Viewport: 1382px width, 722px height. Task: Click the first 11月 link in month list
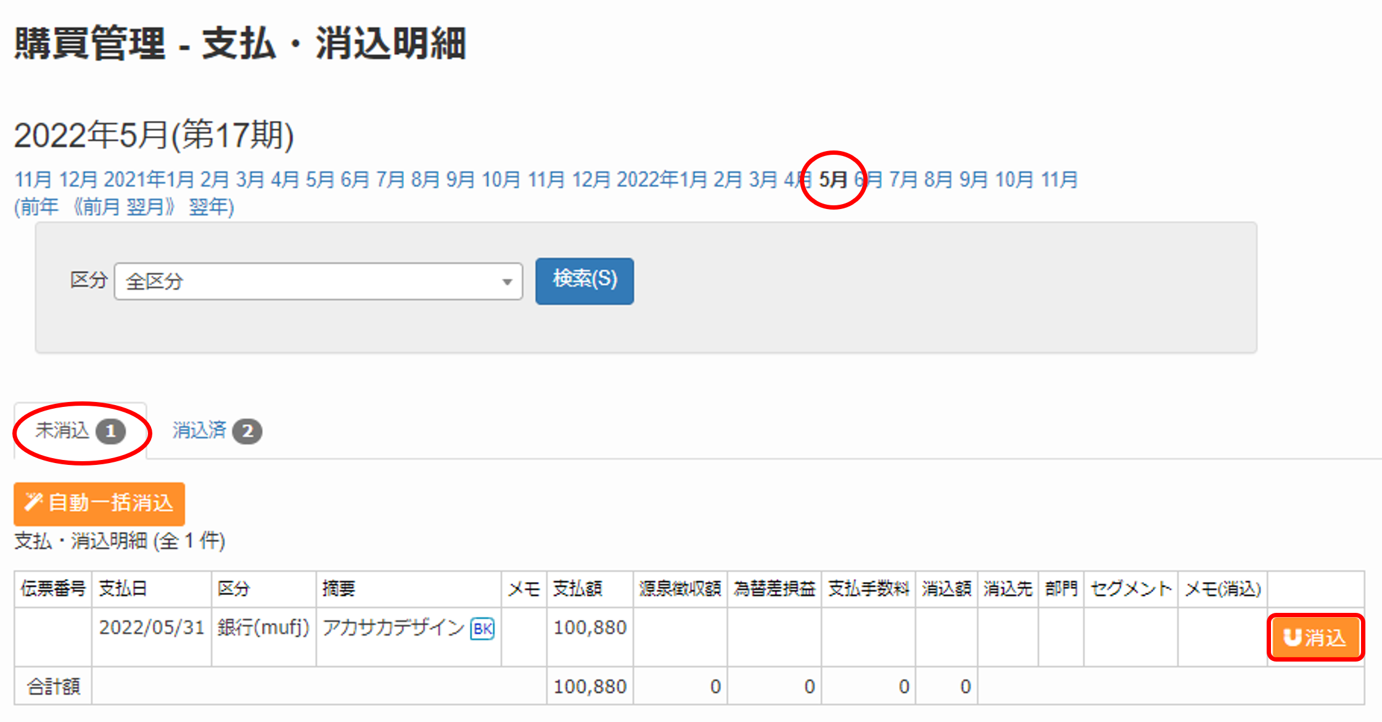click(33, 179)
